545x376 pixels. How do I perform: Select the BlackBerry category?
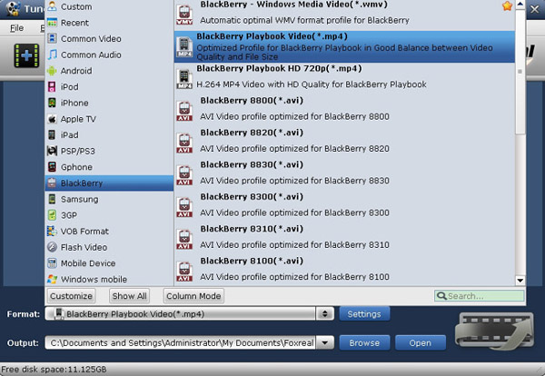click(x=109, y=183)
